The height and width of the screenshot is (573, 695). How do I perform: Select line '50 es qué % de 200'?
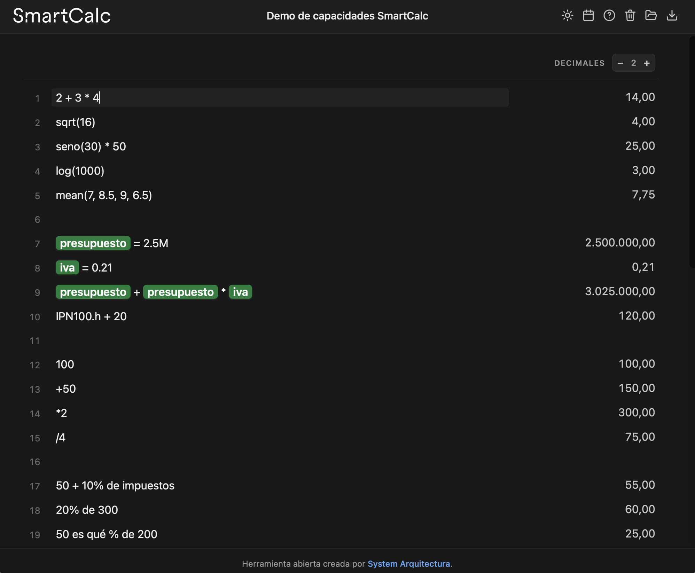point(280,534)
